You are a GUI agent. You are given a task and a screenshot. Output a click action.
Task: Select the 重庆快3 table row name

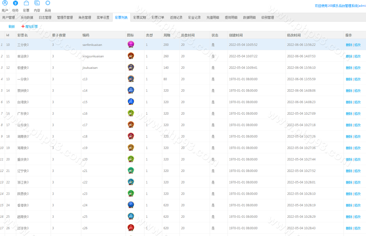[x=23, y=159]
